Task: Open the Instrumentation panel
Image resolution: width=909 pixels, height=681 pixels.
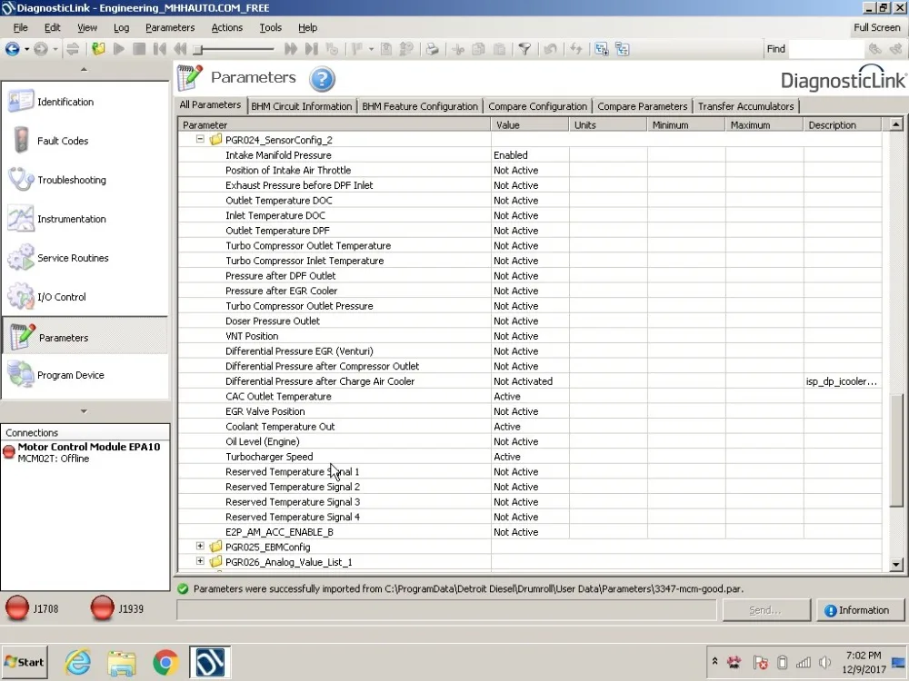Action: coord(71,219)
